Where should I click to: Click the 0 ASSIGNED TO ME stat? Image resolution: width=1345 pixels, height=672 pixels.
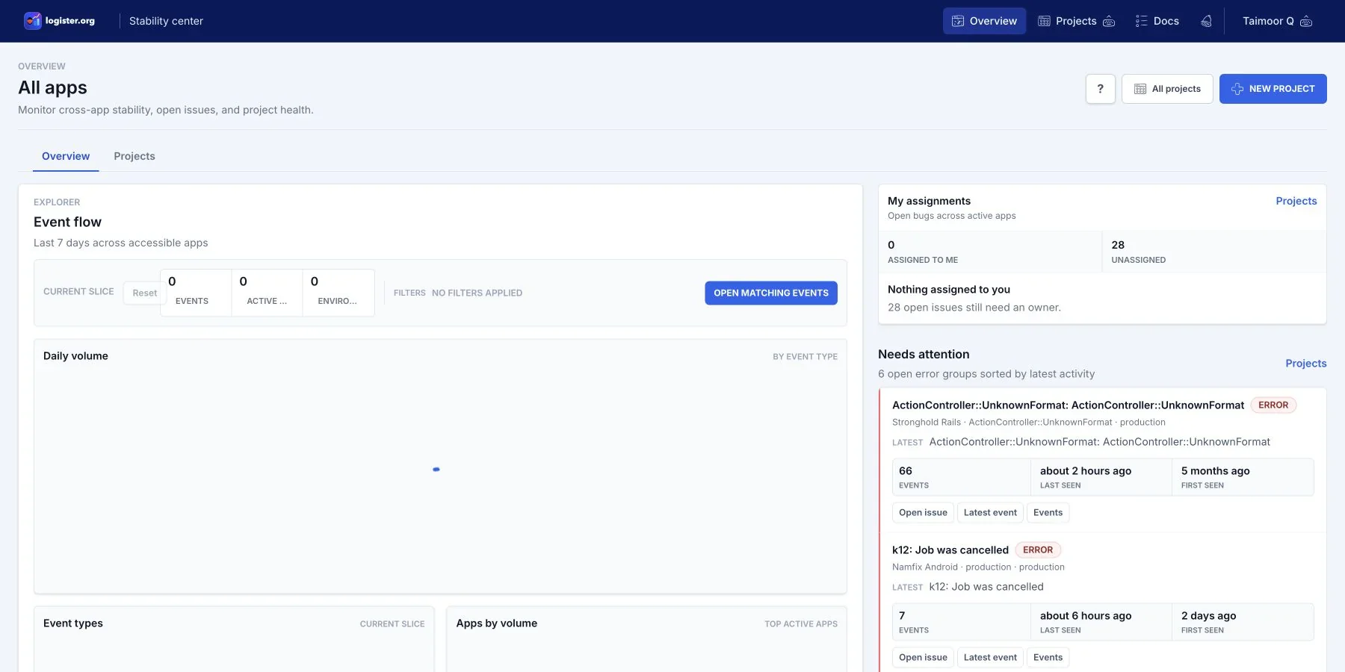[x=989, y=252]
